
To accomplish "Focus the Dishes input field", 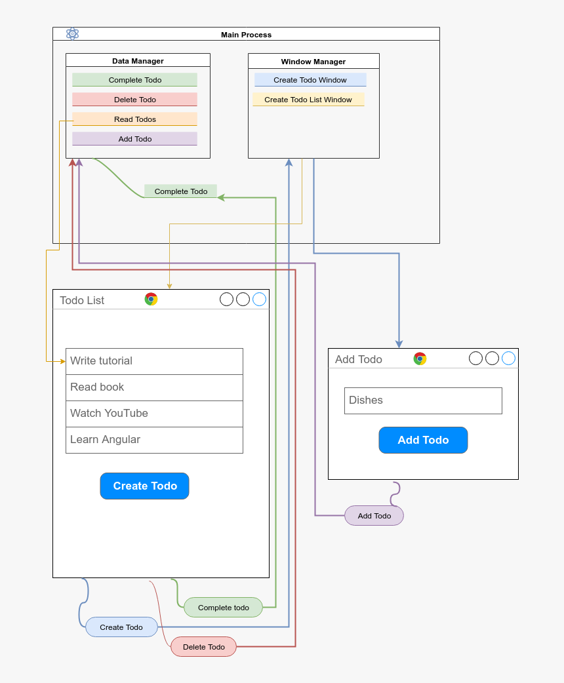I will (423, 400).
